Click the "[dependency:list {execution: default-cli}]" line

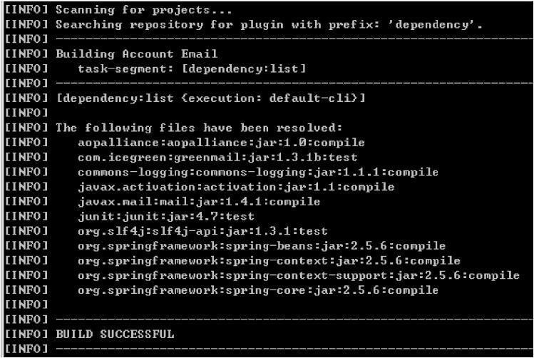(210, 98)
